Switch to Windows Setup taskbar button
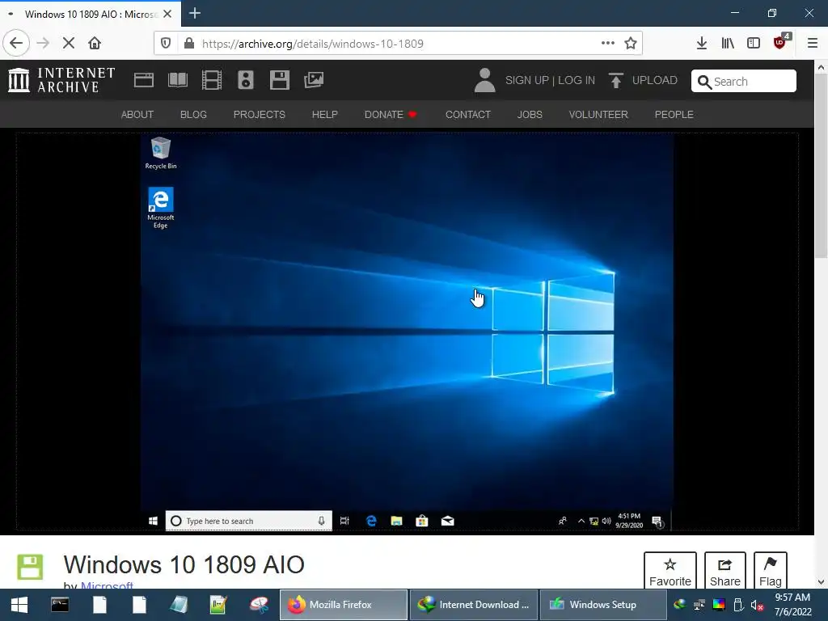The height and width of the screenshot is (621, 828). pos(603,605)
